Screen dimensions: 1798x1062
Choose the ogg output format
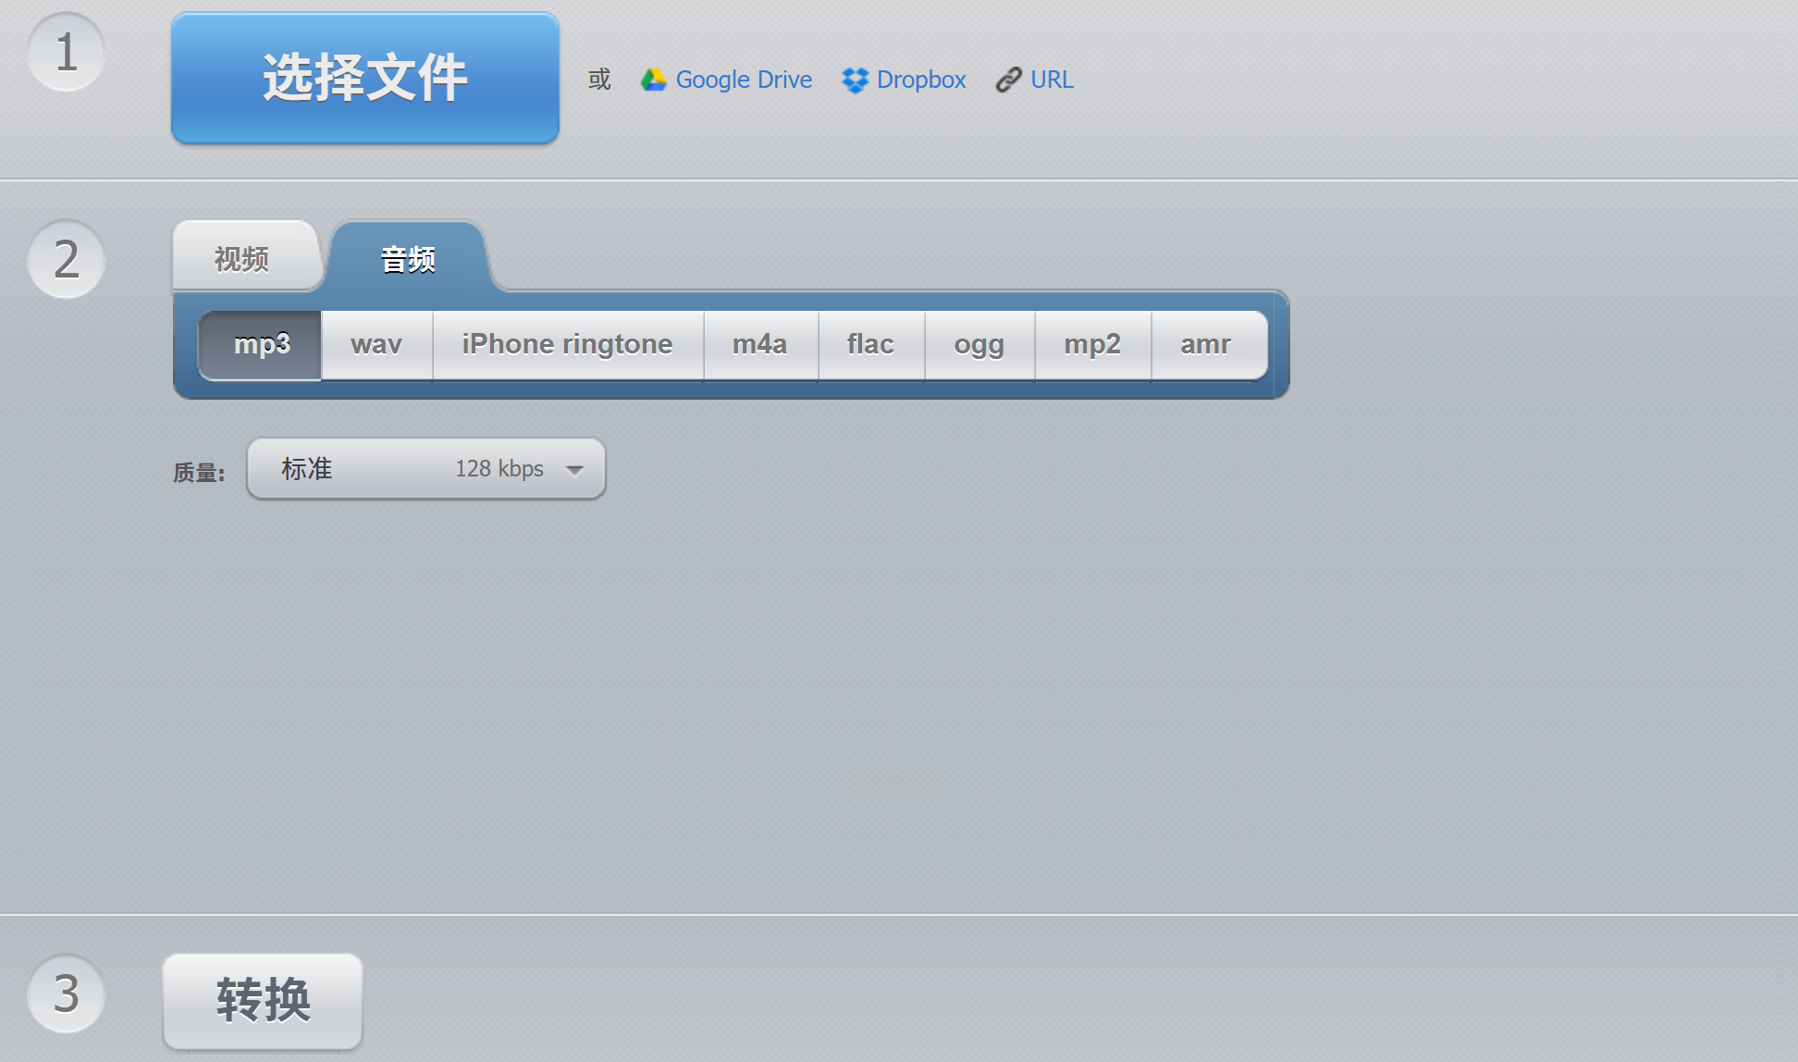tap(979, 344)
